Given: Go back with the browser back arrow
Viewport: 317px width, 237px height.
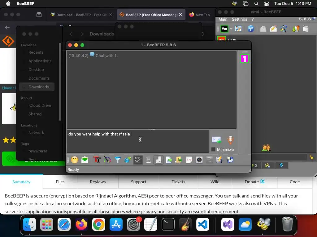Looking at the screenshot, I should tap(7, 27).
